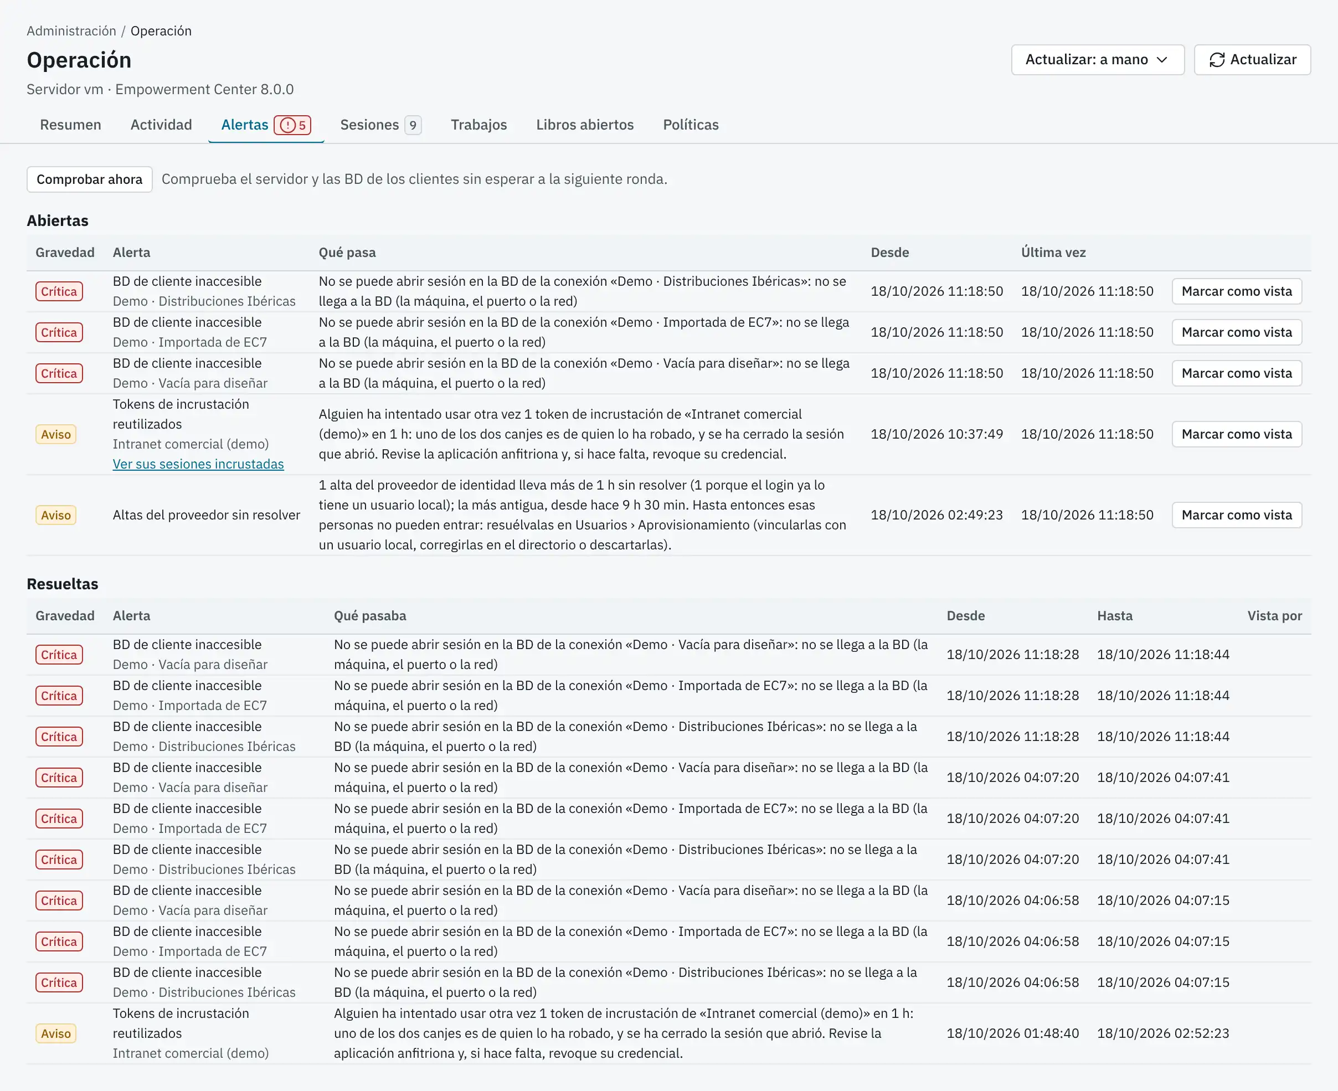Open the 'Actualizar: a mano' dropdown

pyautogui.click(x=1097, y=60)
